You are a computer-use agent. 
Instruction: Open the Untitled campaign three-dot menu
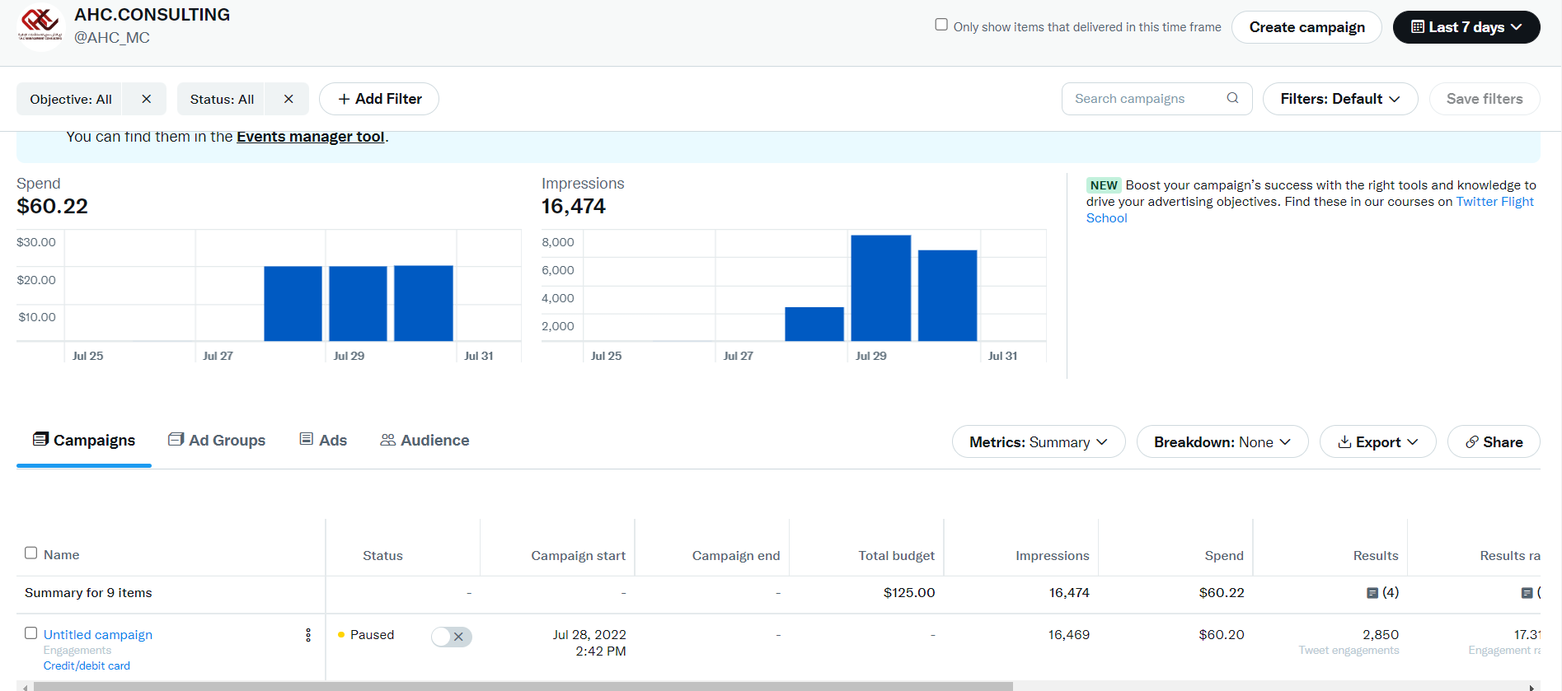(x=308, y=635)
